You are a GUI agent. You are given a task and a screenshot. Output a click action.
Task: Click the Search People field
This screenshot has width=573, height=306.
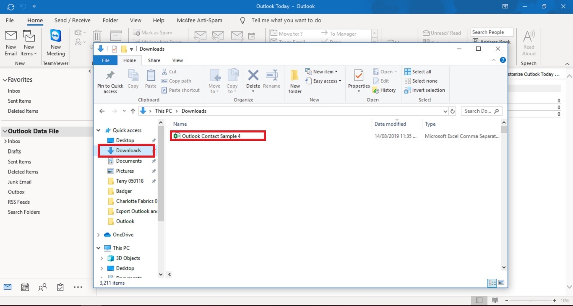coord(492,32)
